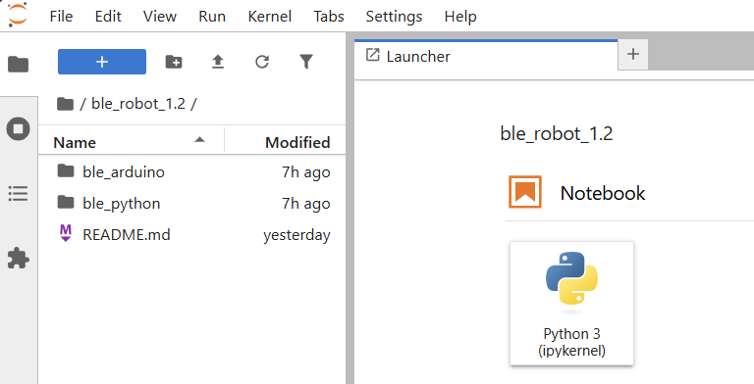Click the ble_robot_1.2 breadcrumb path
The image size is (754, 384).
point(138,103)
